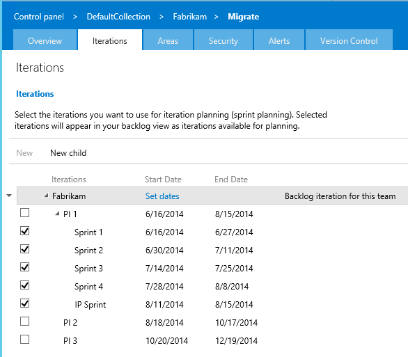Uncheck the IP Sprint checkbox
Image resolution: width=408 pixels, height=357 pixels.
tap(25, 303)
